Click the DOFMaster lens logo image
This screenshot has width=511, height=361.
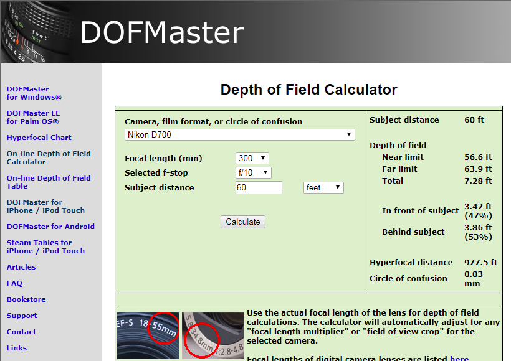click(34, 32)
